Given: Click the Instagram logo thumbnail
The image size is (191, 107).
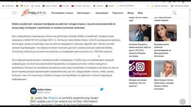Looking at the screenshot, I should pyautogui.click(x=140, y=69).
